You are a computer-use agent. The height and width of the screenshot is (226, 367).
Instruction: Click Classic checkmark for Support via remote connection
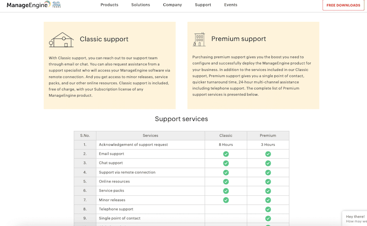226,172
